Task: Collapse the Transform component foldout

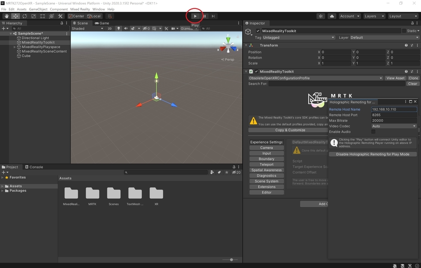Action: 246,45
